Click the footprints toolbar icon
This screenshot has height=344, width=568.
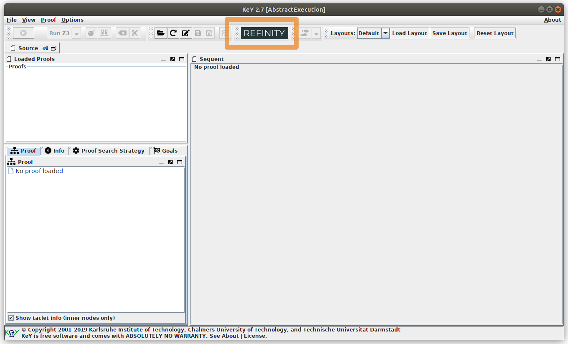(305, 33)
